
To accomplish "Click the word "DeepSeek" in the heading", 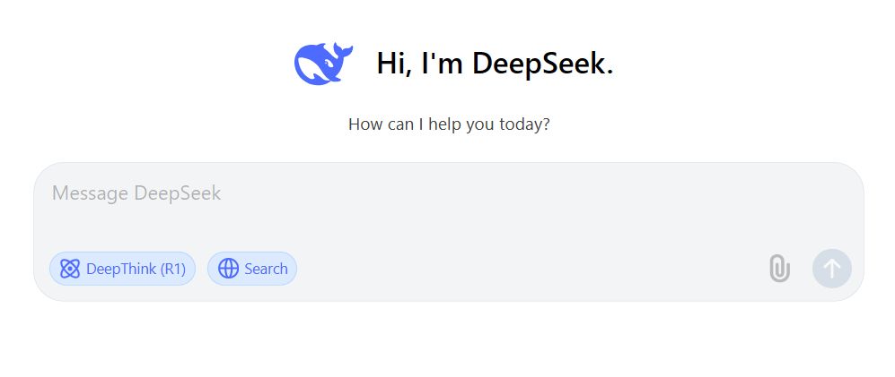I will pos(542,64).
